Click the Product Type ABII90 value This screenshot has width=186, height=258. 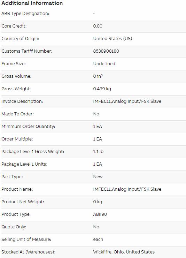(x=100, y=214)
